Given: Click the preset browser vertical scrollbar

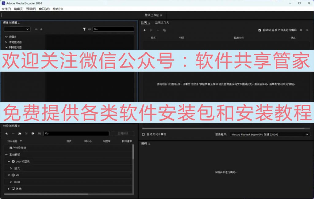Looking at the screenshot, I should [x=133, y=152].
